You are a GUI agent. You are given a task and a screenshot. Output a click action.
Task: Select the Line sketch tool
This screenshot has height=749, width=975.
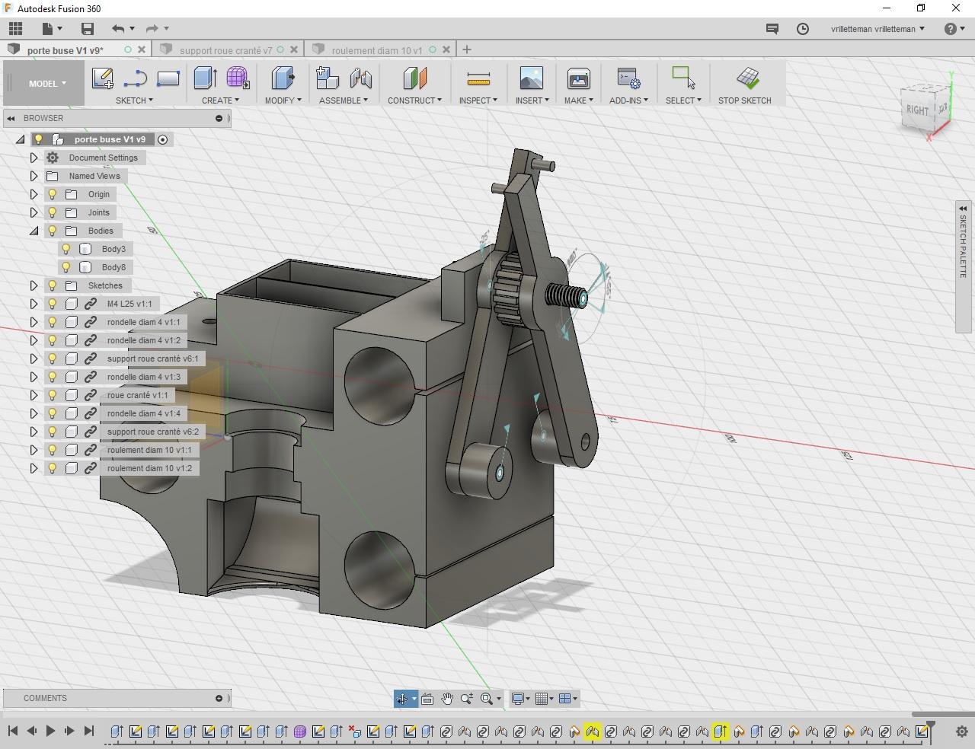coord(135,78)
